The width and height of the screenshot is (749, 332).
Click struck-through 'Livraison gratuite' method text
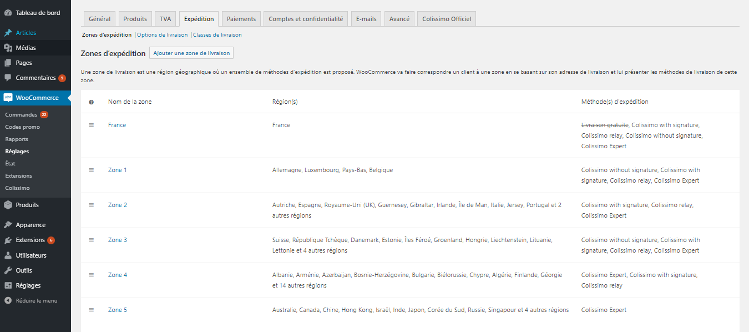(x=605, y=125)
